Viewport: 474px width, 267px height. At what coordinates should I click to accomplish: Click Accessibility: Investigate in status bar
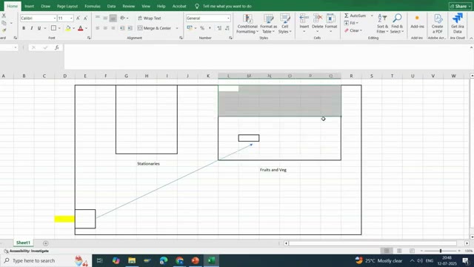[x=27, y=251]
